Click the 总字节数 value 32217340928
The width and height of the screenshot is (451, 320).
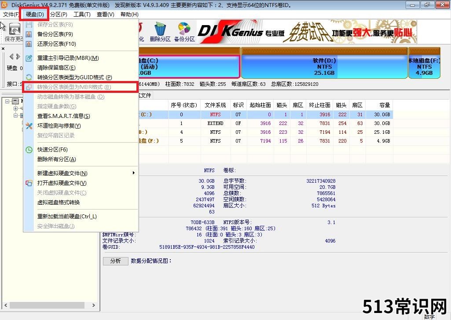[x=321, y=181]
